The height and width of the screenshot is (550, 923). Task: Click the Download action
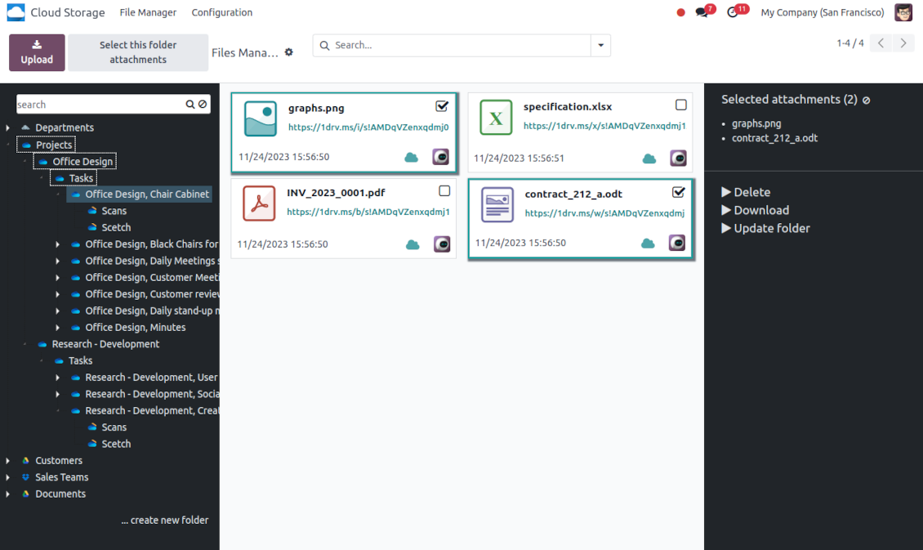[756, 210]
